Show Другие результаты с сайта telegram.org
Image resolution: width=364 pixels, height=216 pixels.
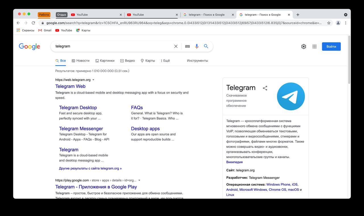click(x=90, y=168)
